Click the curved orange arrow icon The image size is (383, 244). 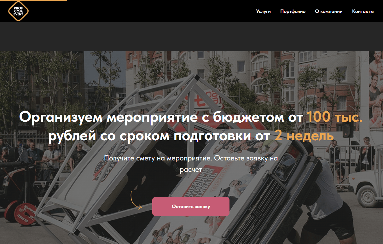[136, 200]
